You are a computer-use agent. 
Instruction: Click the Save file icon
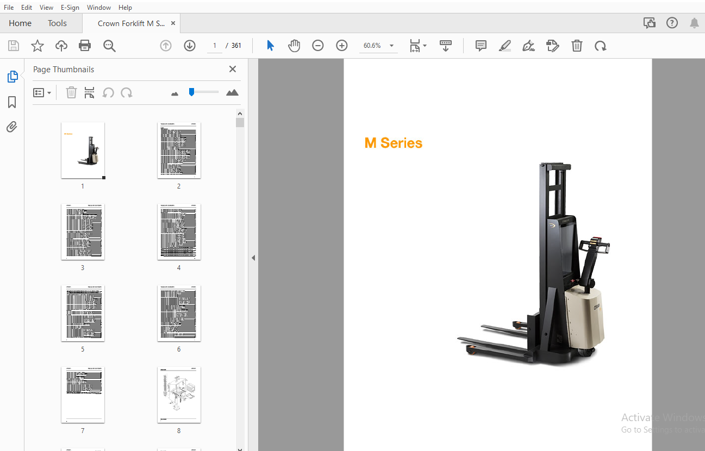click(x=14, y=46)
